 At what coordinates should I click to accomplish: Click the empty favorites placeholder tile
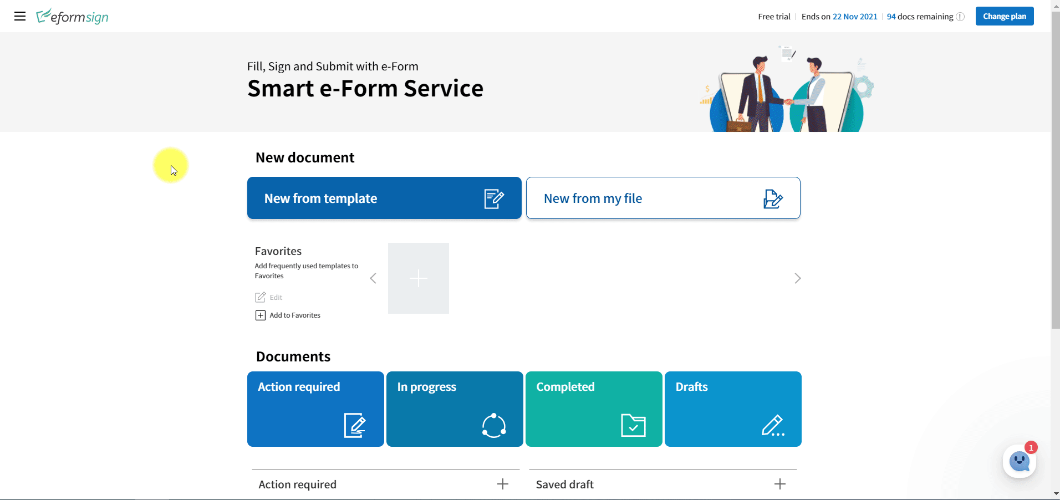coord(419,278)
